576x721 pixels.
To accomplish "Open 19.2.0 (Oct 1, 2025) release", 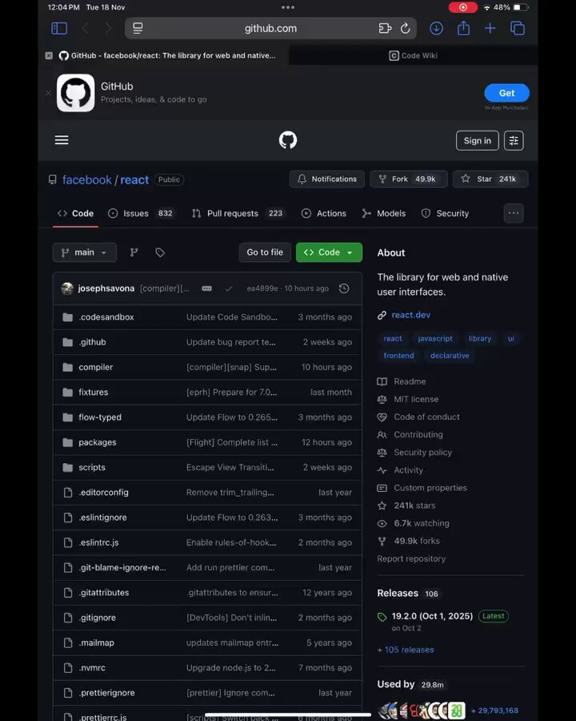I will pos(432,616).
